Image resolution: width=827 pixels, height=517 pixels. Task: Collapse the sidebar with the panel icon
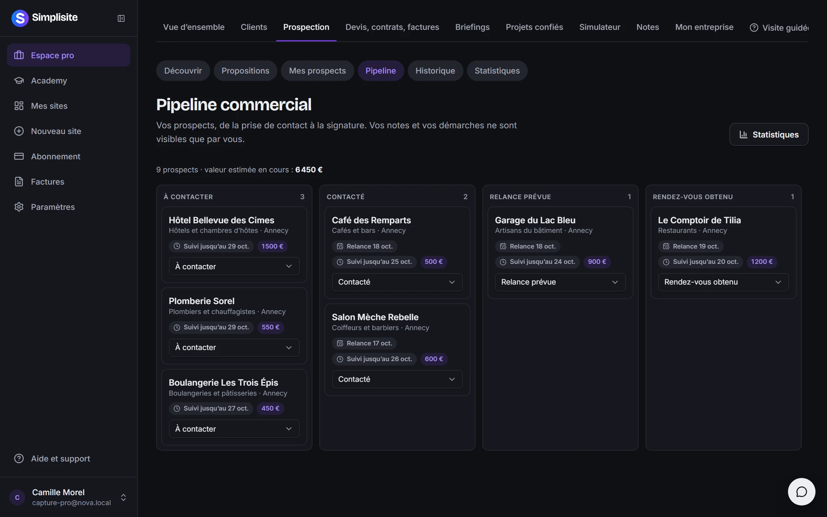pos(121,18)
